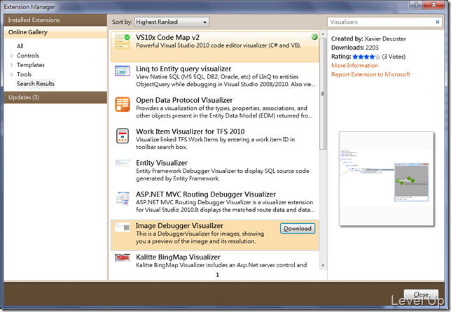Click page number 1 below results
Viewport: 451px width, 312px height.
coord(217,275)
